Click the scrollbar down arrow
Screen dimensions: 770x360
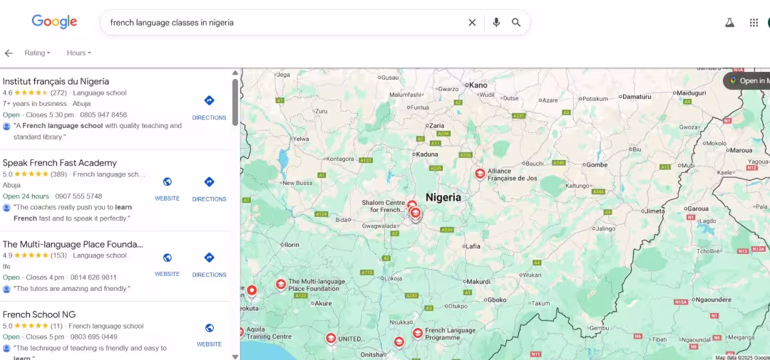[235, 356]
